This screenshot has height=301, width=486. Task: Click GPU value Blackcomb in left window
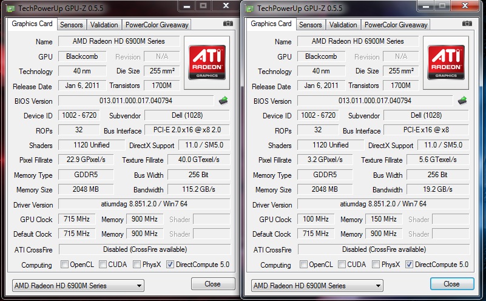point(82,56)
